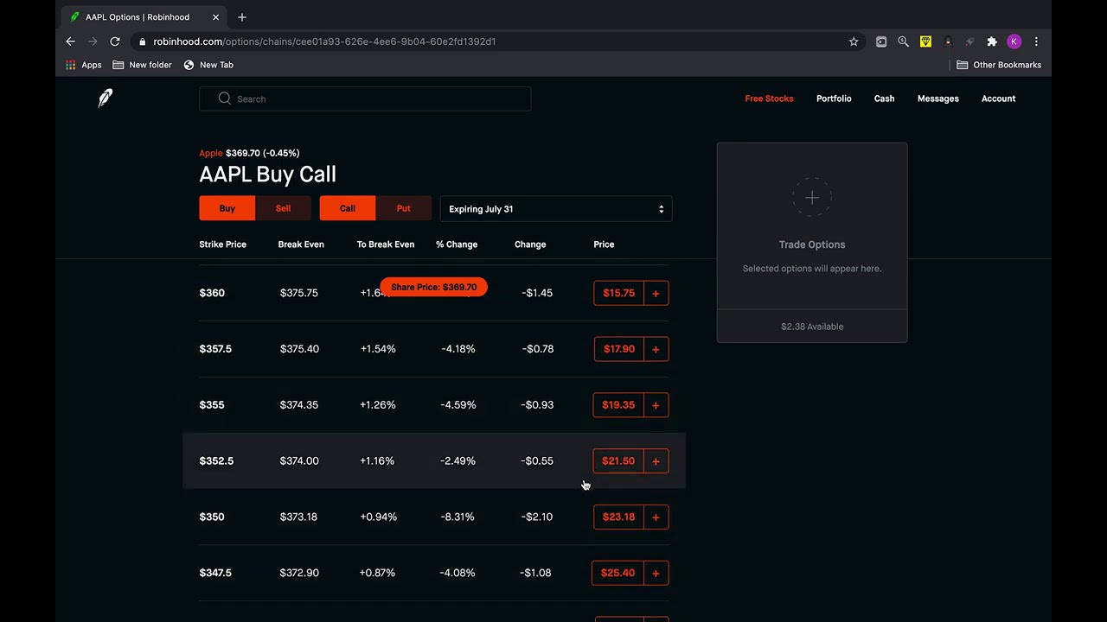Image resolution: width=1107 pixels, height=622 pixels.
Task: Open the Other Bookmarks folder
Action: click(999, 65)
